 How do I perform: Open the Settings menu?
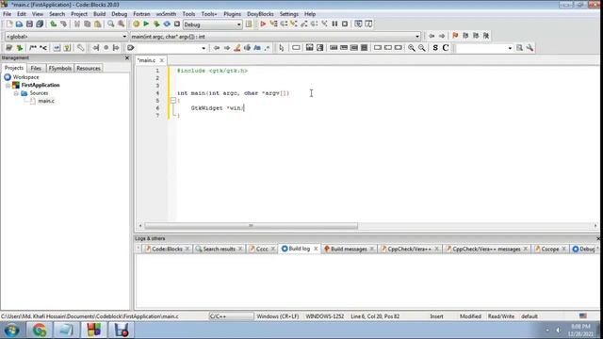(289, 14)
